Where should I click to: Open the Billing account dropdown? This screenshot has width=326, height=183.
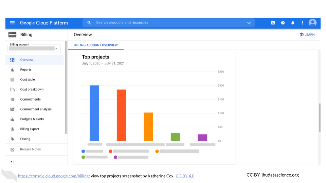click(34, 48)
